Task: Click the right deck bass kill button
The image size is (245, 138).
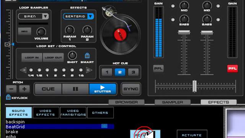Action: click(218, 20)
